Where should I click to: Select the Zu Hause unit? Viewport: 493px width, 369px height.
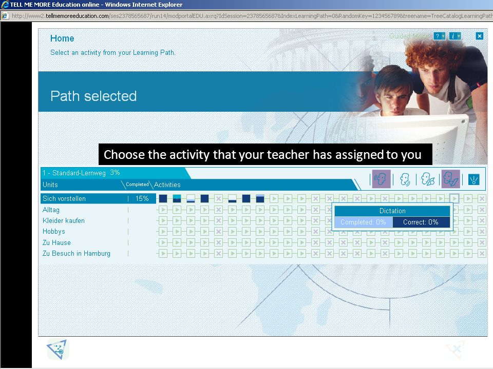point(56,242)
